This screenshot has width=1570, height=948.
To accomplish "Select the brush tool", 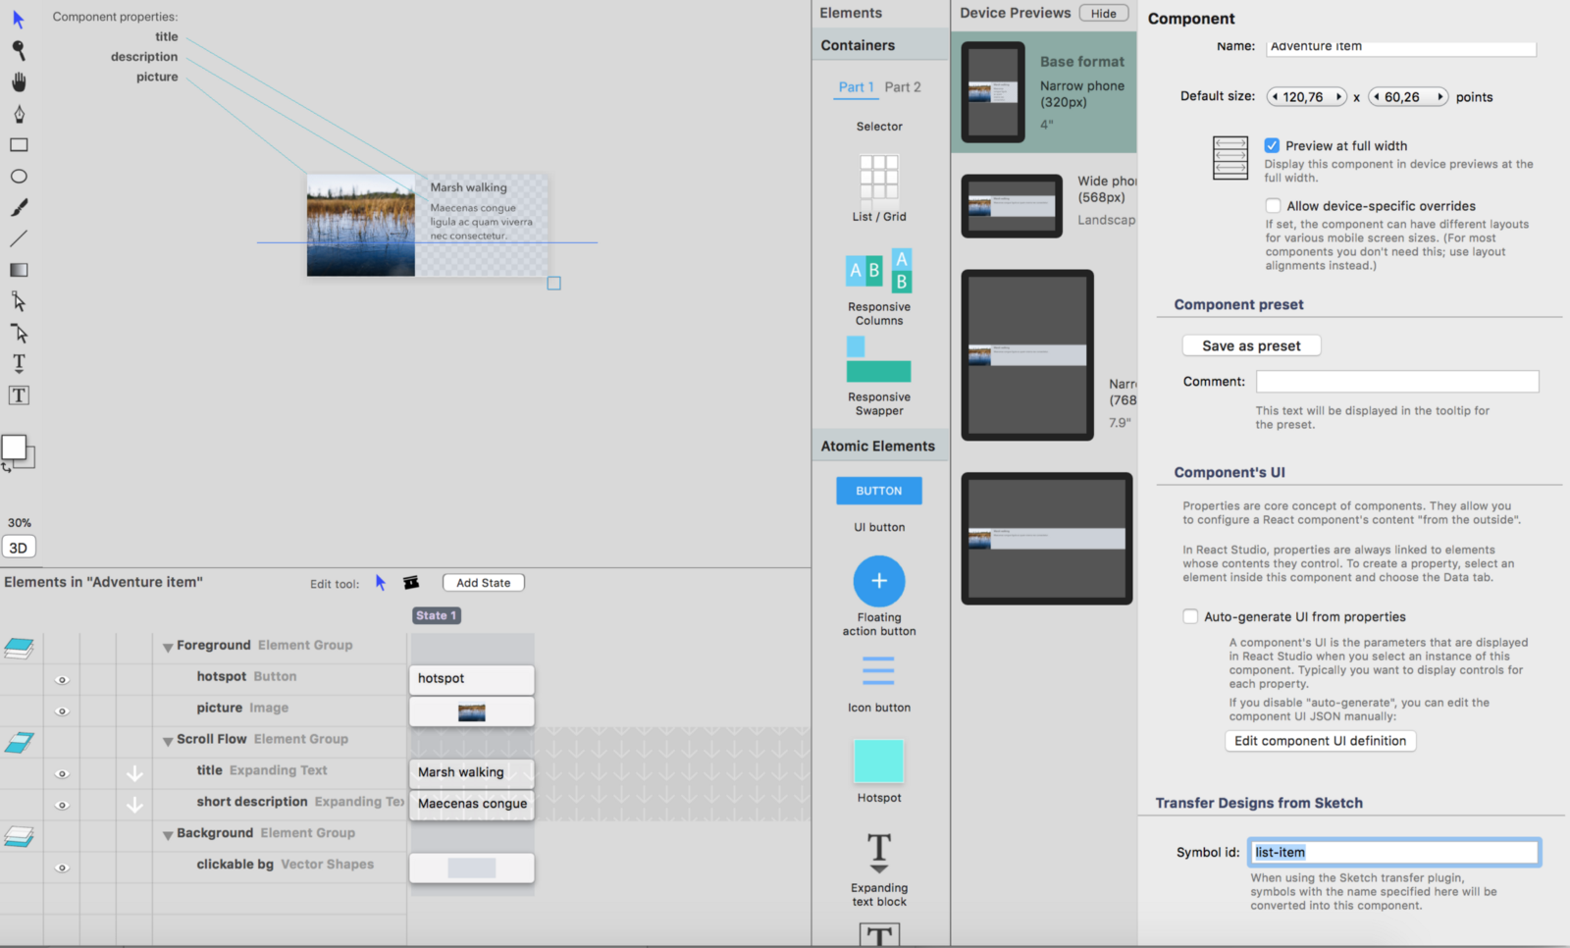I will click(x=19, y=207).
